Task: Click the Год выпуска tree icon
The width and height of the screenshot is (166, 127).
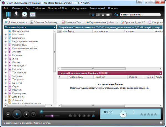Action: pos(10,66)
